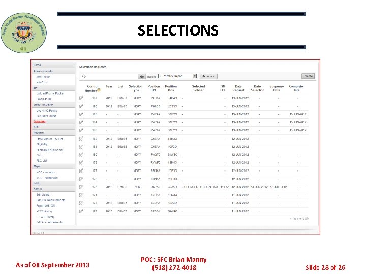The width and height of the screenshot is (366, 274).
Task: Expand the Actions menu
Action: coord(208,76)
